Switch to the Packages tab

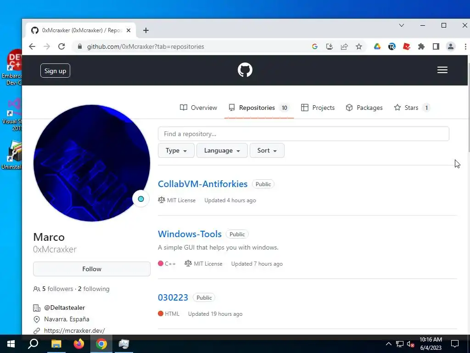pyautogui.click(x=364, y=108)
